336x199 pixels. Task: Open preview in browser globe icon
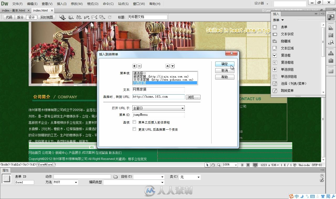click(x=71, y=17)
